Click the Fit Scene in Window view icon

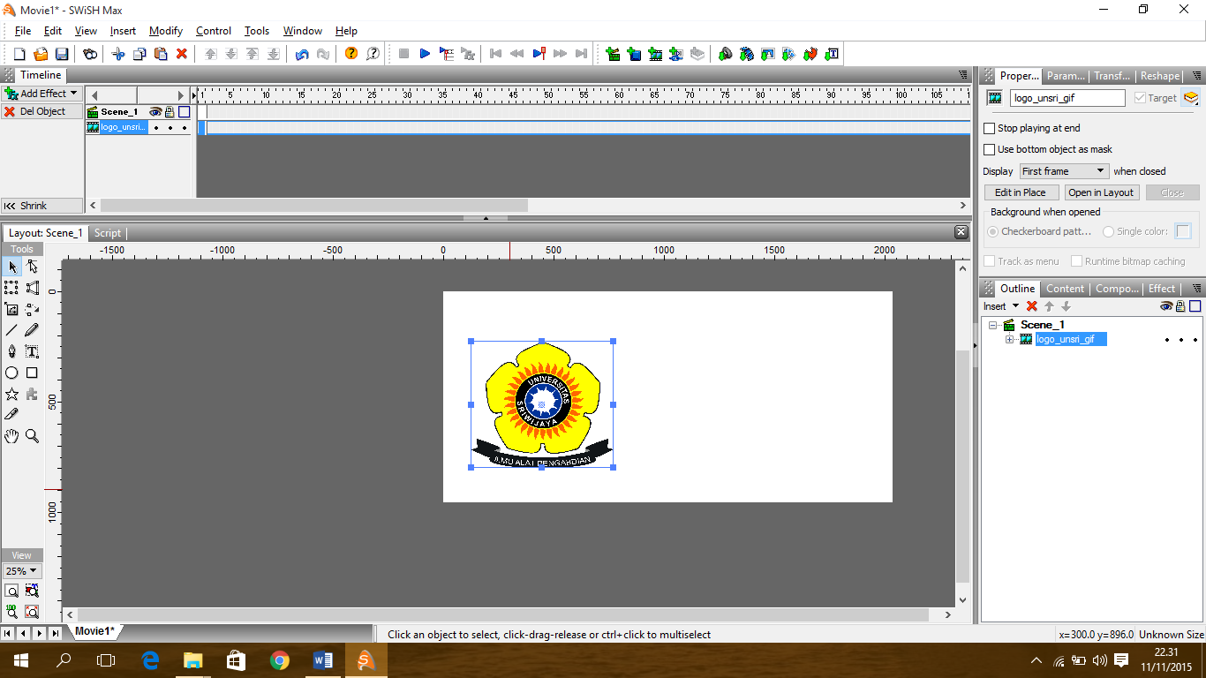pyautogui.click(x=12, y=591)
